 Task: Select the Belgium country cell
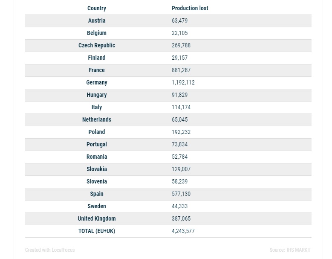tap(97, 33)
